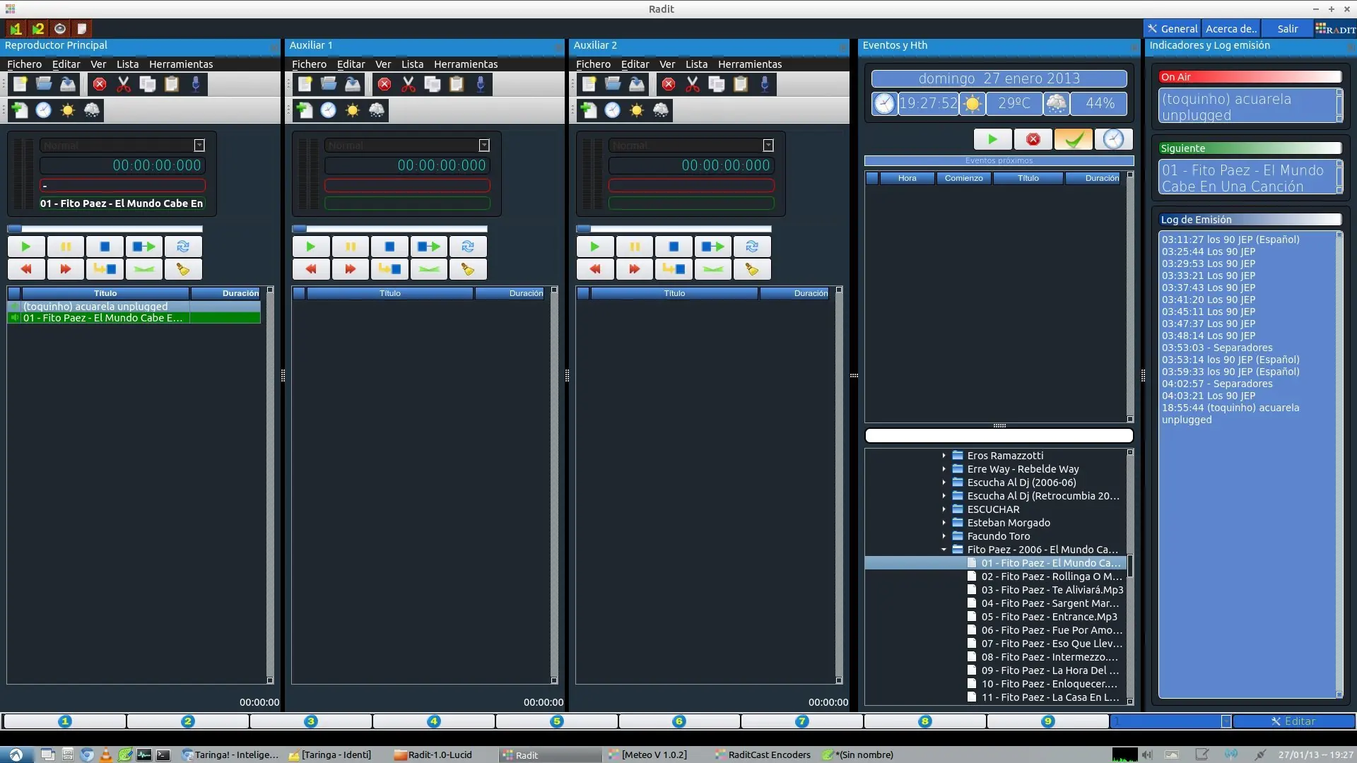Click scissors cut icon in Reproductor Principal

tap(124, 84)
